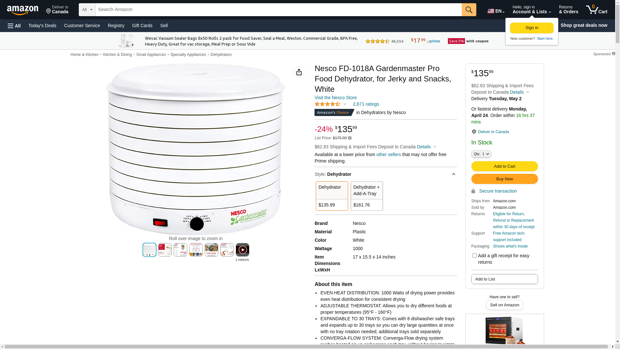Screen dimensions: 620x349
Task: Go to Gift Cards menu item
Action: click(x=142, y=26)
